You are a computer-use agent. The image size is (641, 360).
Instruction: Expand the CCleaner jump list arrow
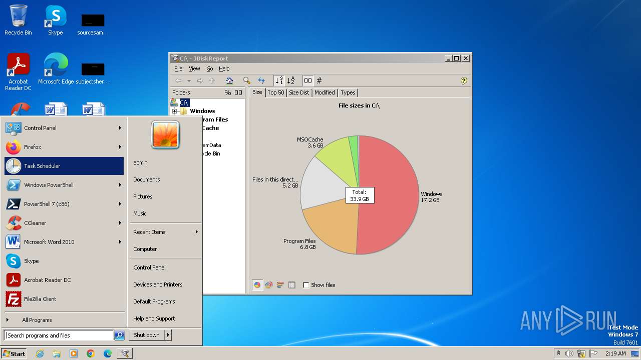[x=120, y=223]
